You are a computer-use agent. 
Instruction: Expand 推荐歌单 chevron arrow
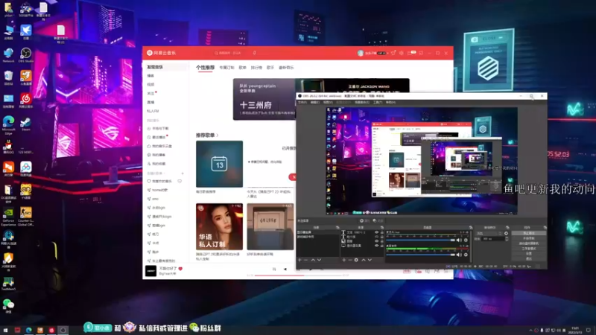click(218, 135)
